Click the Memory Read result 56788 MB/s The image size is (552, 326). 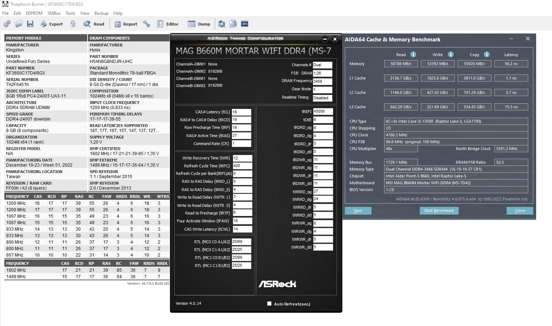pyautogui.click(x=401, y=64)
